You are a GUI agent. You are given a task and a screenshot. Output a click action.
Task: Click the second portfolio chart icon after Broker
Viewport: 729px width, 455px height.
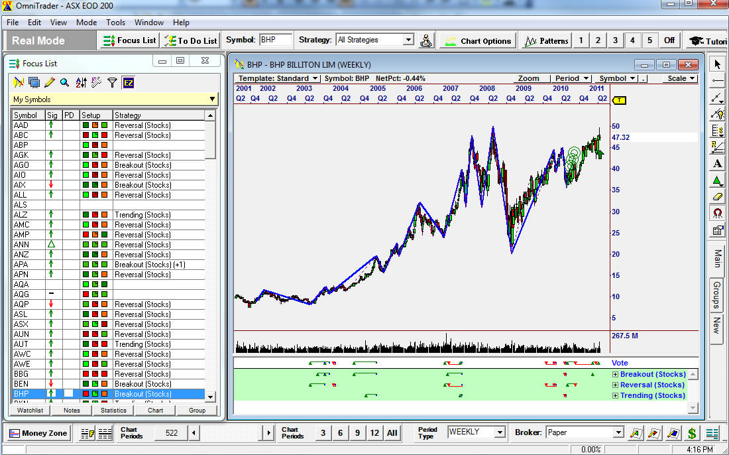click(654, 433)
